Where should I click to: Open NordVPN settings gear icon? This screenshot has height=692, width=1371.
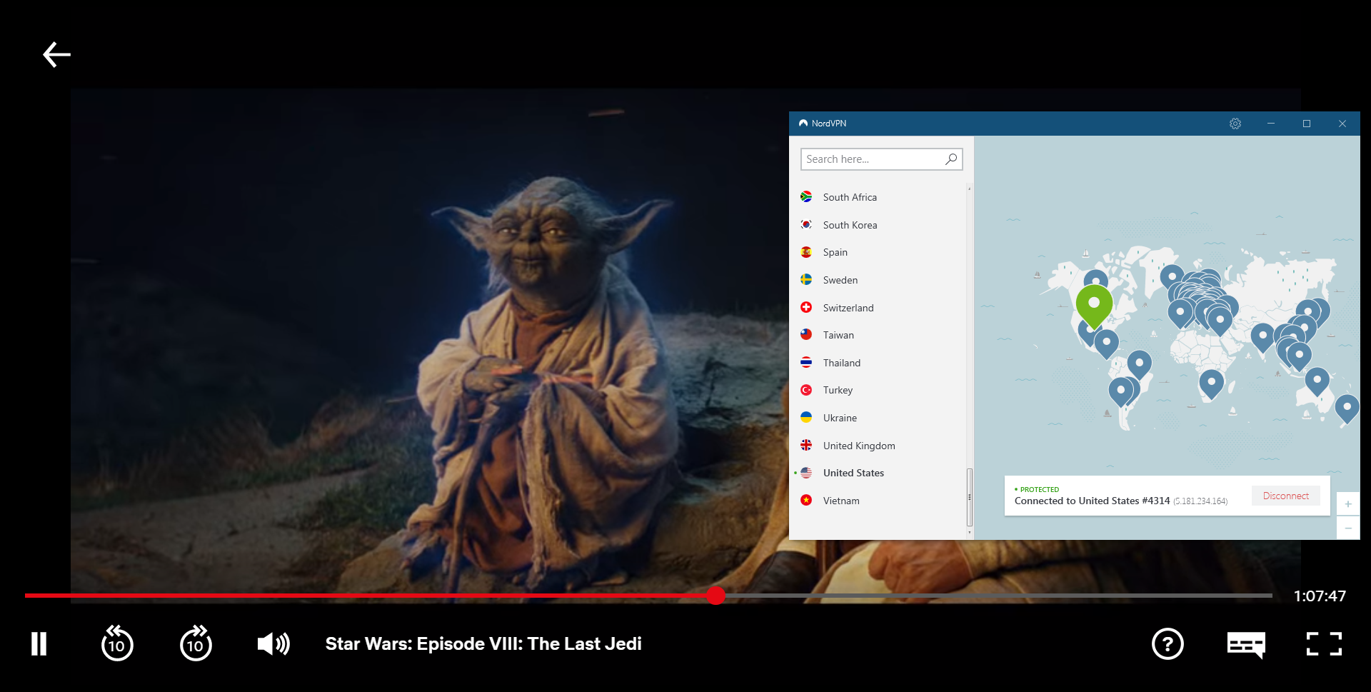[x=1235, y=124]
